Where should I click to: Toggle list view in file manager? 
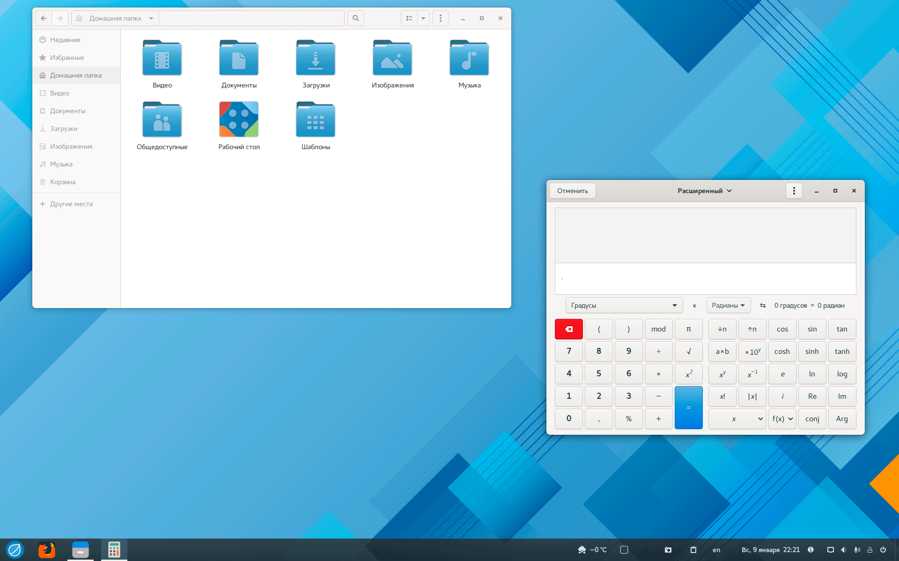point(409,18)
